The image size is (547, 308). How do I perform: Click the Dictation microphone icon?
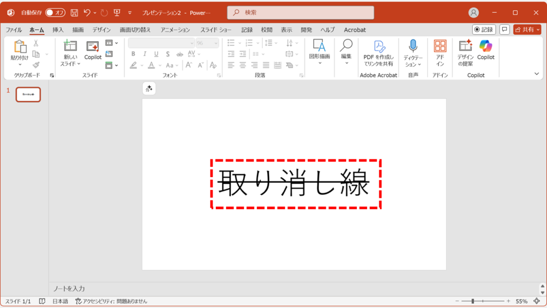pyautogui.click(x=413, y=46)
